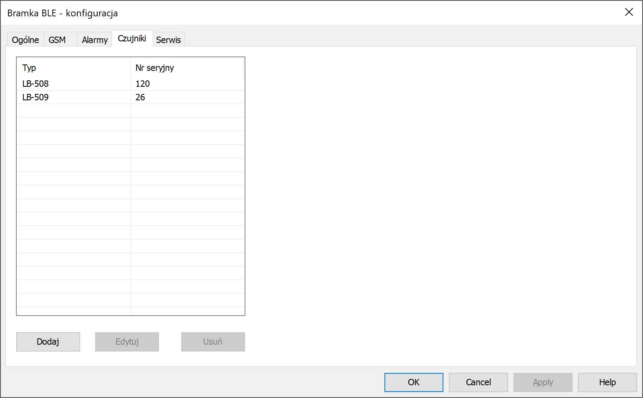
Task: Open the Serwis tab
Action: 169,40
